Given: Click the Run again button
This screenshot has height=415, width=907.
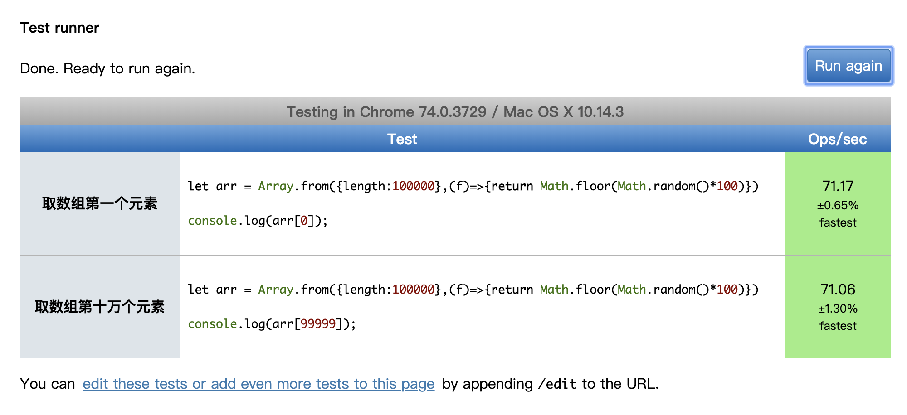Looking at the screenshot, I should coord(848,66).
